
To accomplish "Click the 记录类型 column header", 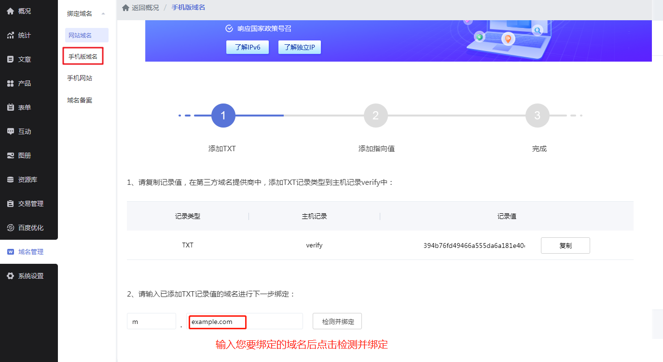I will click(x=188, y=216).
